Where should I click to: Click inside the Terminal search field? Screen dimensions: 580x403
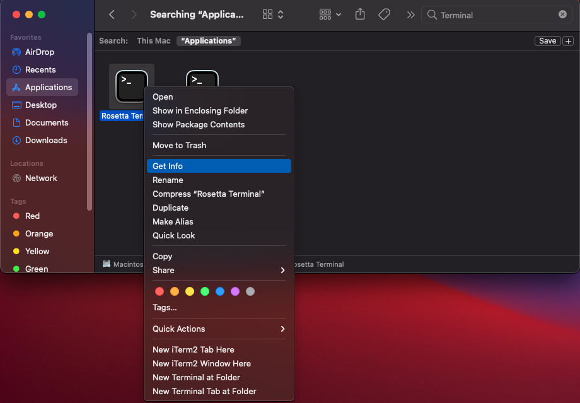click(x=497, y=15)
